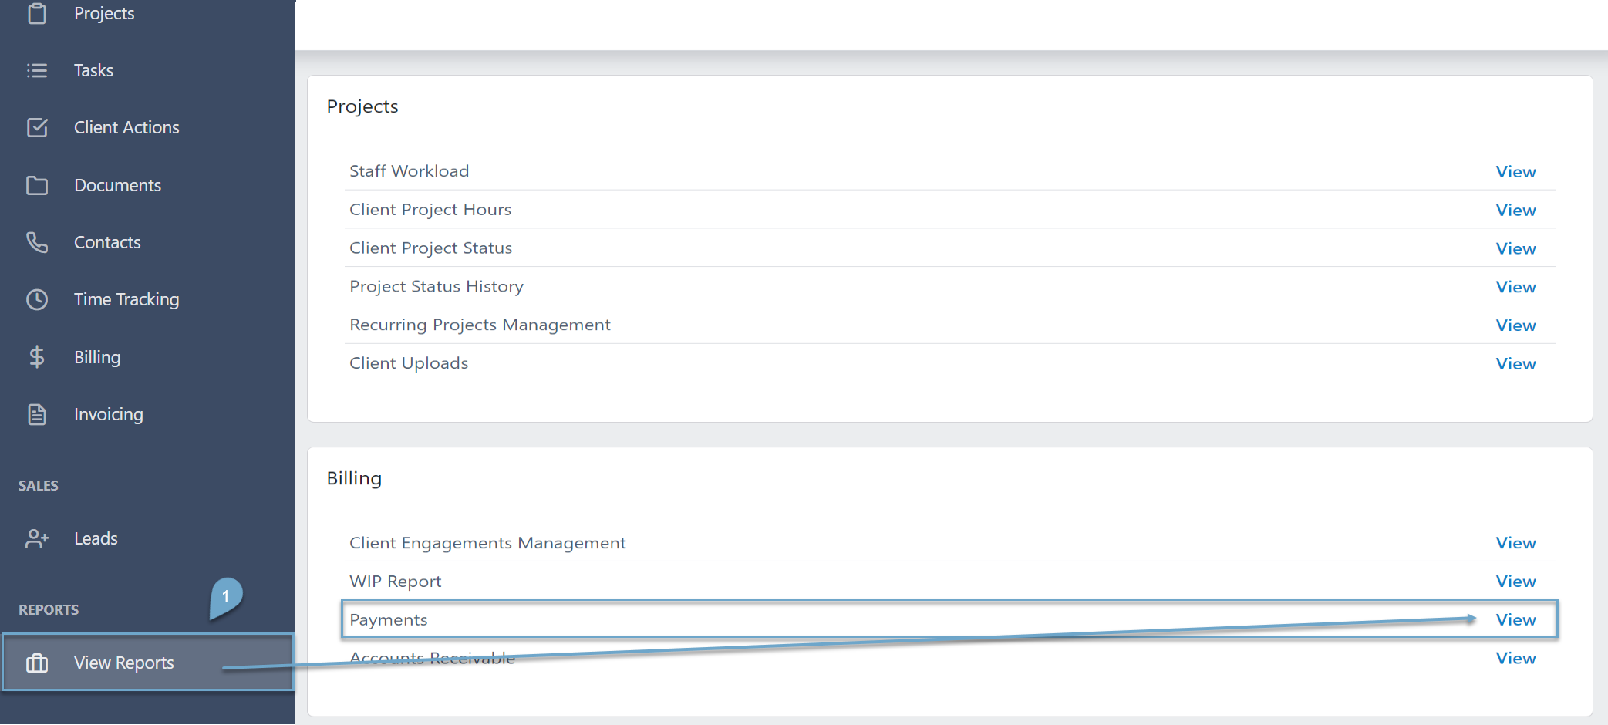Open Time Tracking via the clock icon

(37, 299)
